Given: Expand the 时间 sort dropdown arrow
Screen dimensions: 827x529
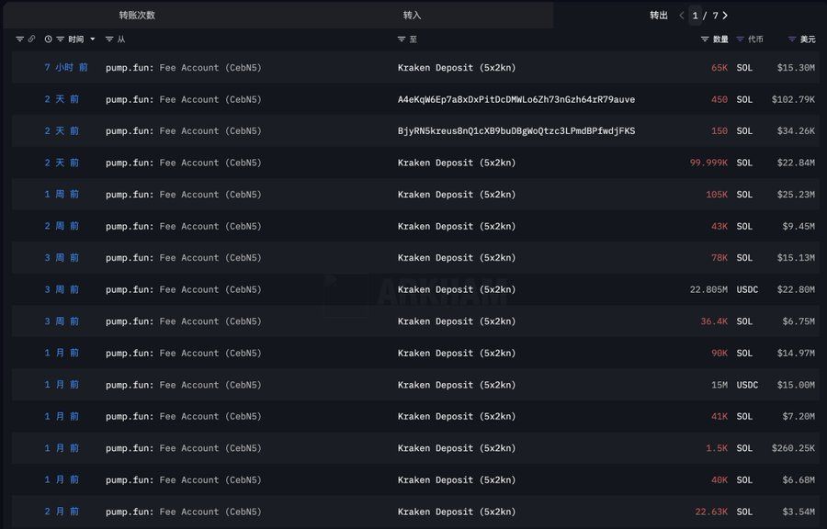Looking at the screenshot, I should coord(92,39).
